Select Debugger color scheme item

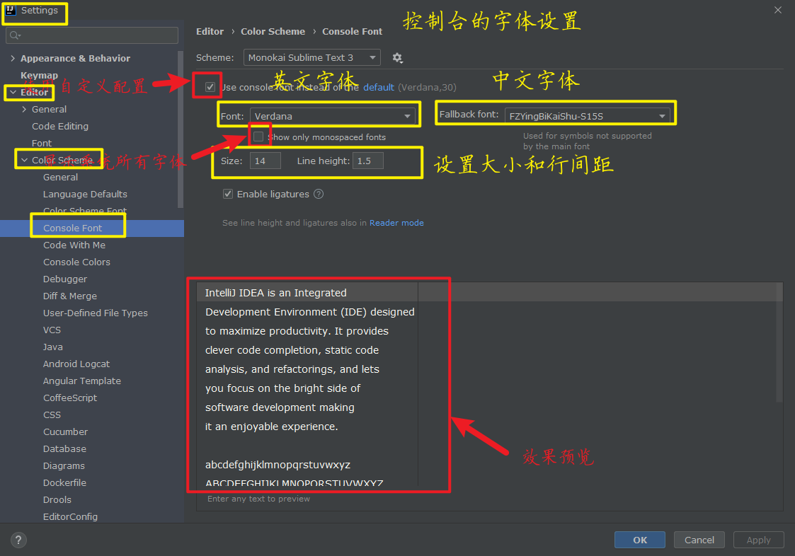tap(65, 279)
